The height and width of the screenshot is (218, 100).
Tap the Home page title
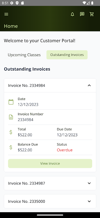coord(11,26)
